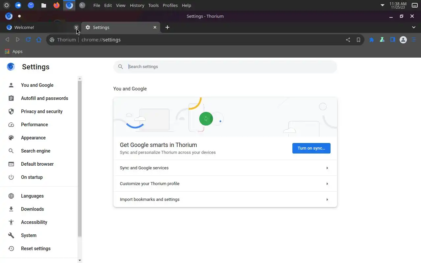The height and width of the screenshot is (263, 421).
Task: Open Autofill and passwords settings
Action: pyautogui.click(x=39, y=98)
